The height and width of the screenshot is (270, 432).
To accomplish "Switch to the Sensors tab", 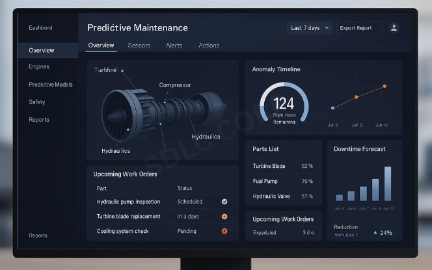I will pyautogui.click(x=139, y=46).
